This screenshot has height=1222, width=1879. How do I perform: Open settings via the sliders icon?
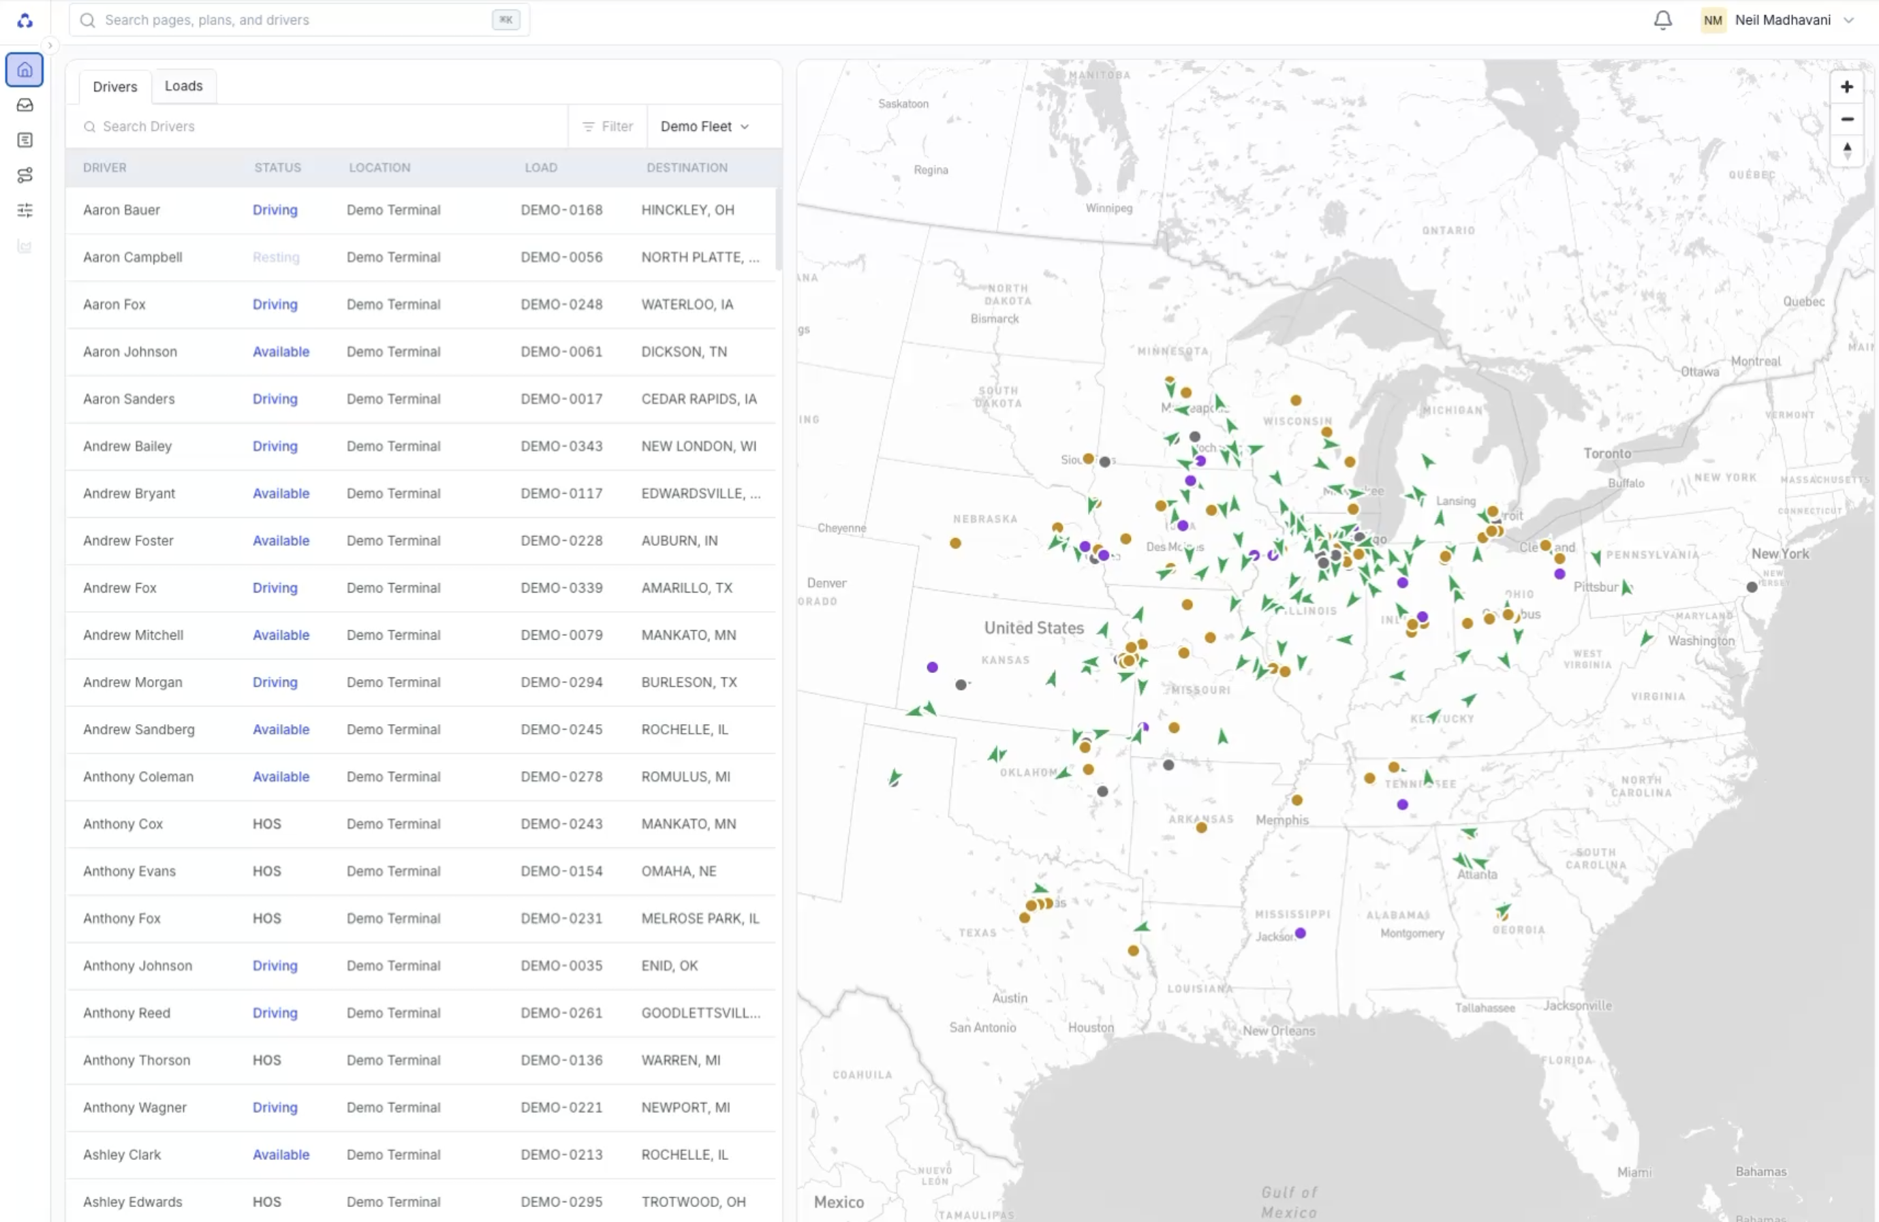coord(25,210)
